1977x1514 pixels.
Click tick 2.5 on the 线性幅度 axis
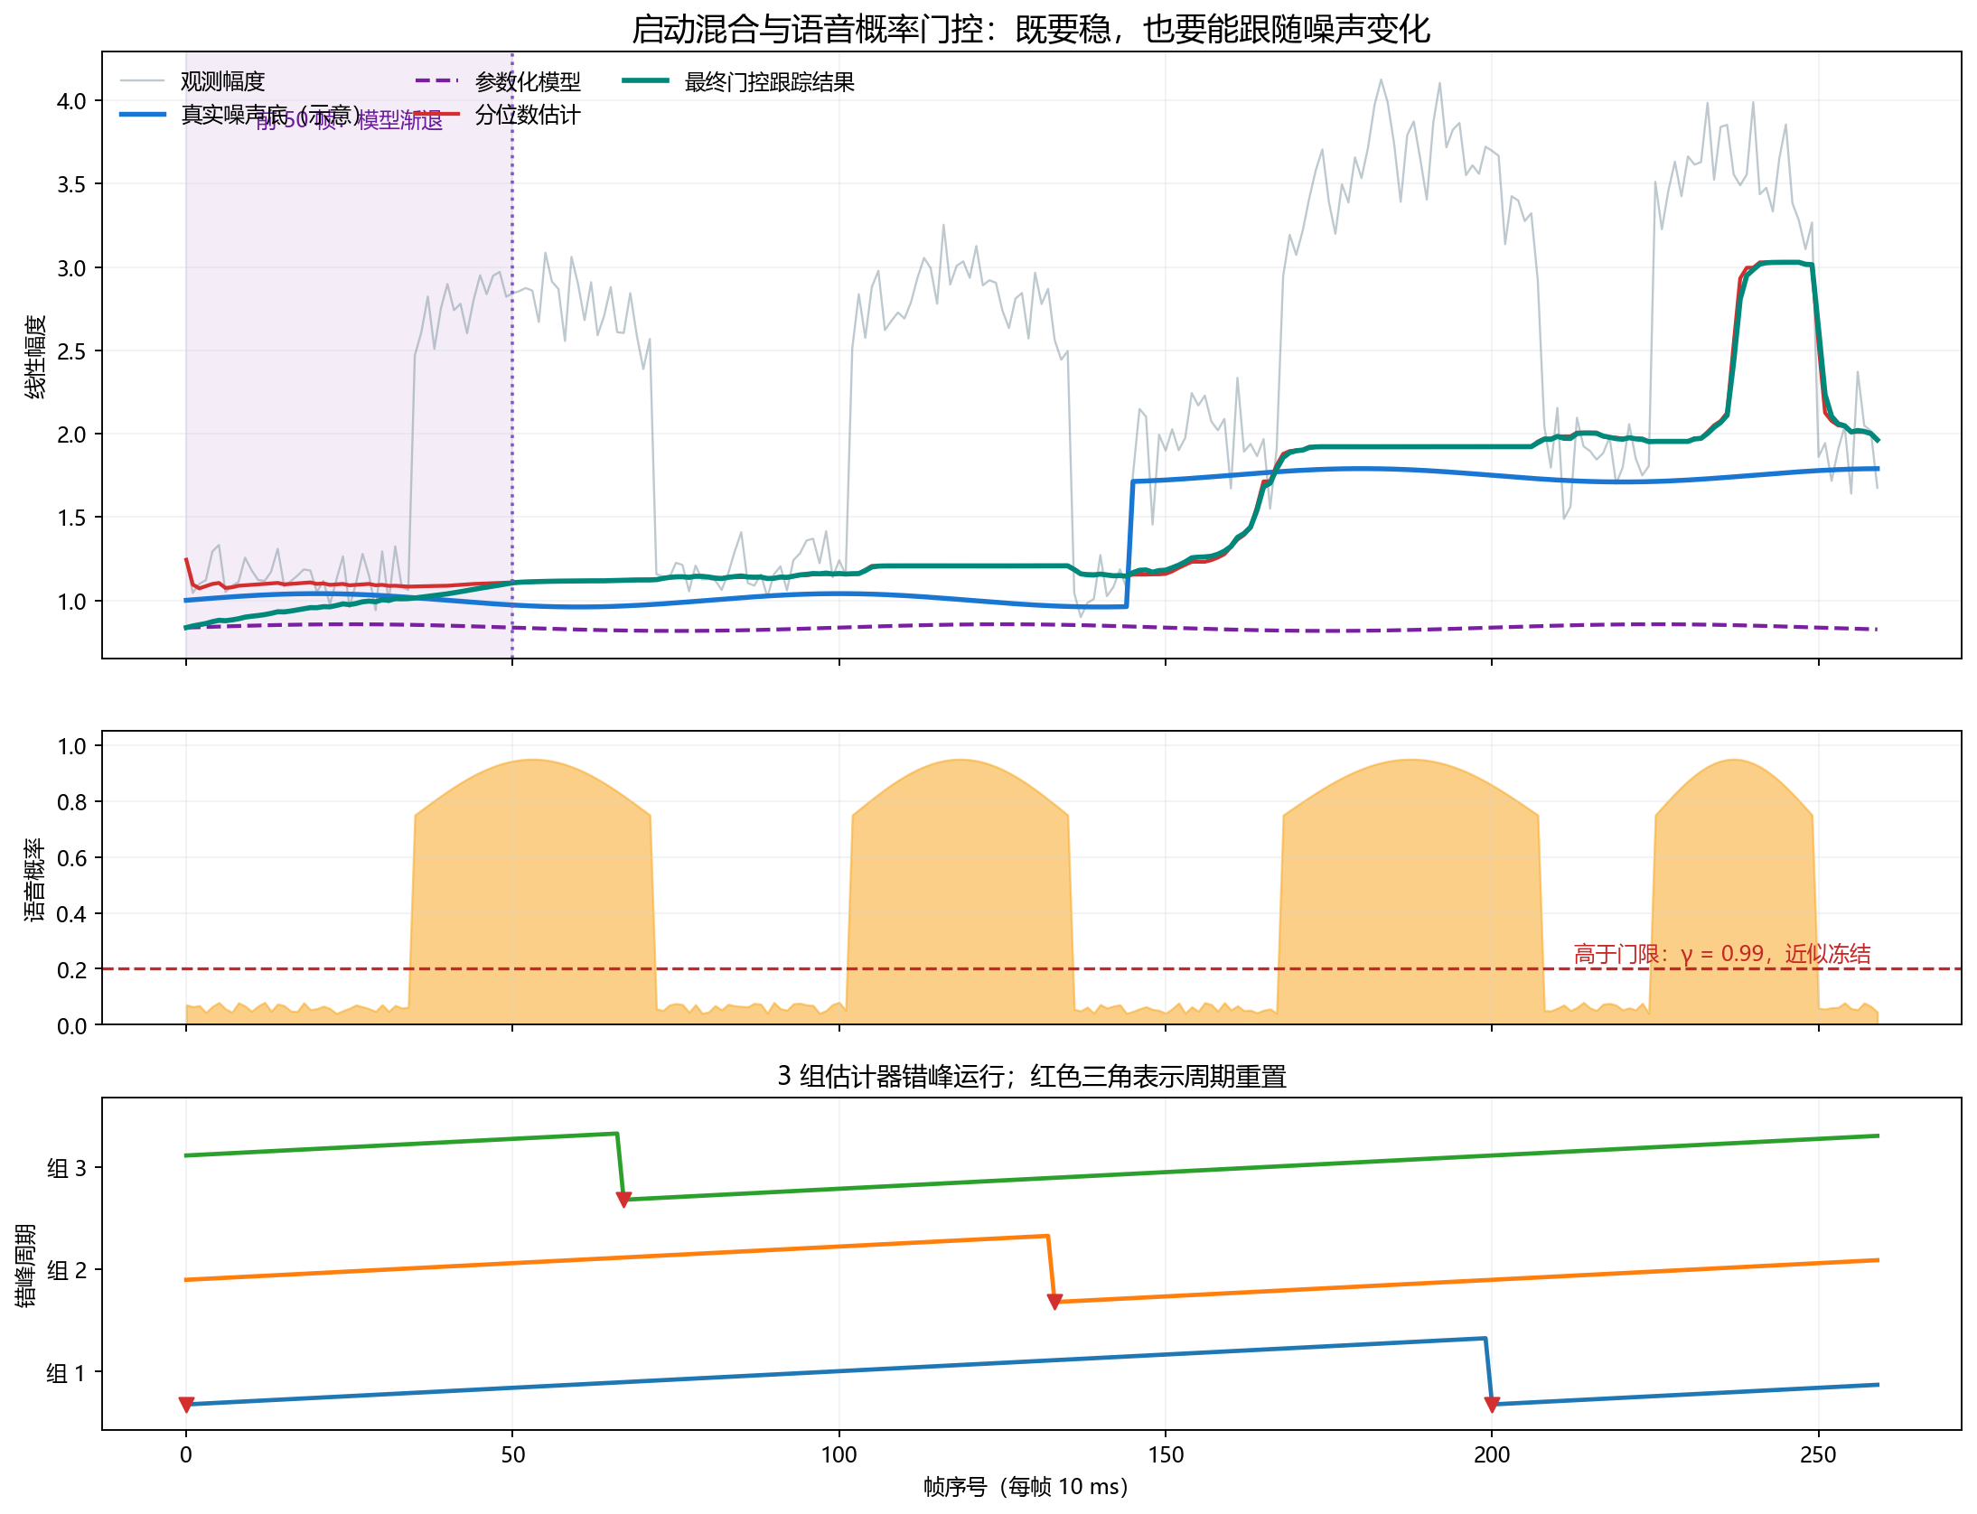click(71, 351)
